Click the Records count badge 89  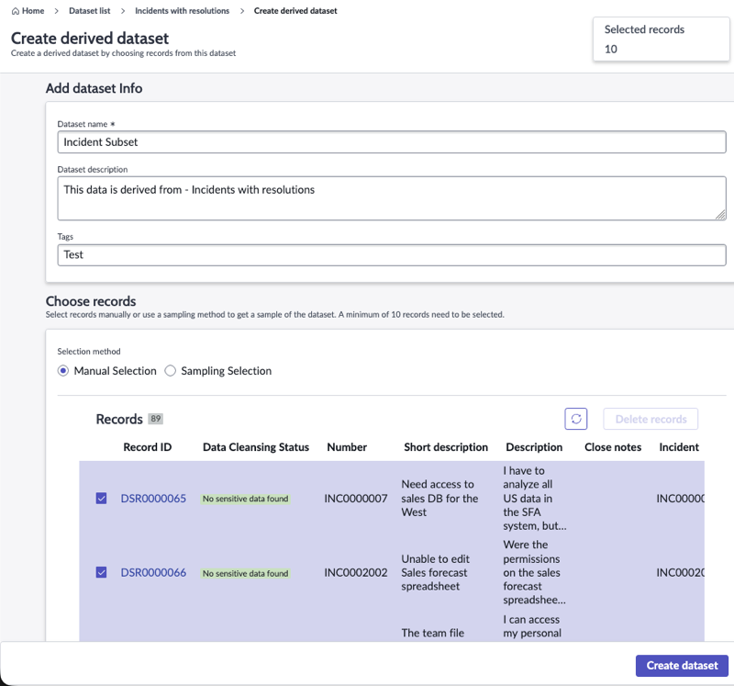[x=155, y=419]
